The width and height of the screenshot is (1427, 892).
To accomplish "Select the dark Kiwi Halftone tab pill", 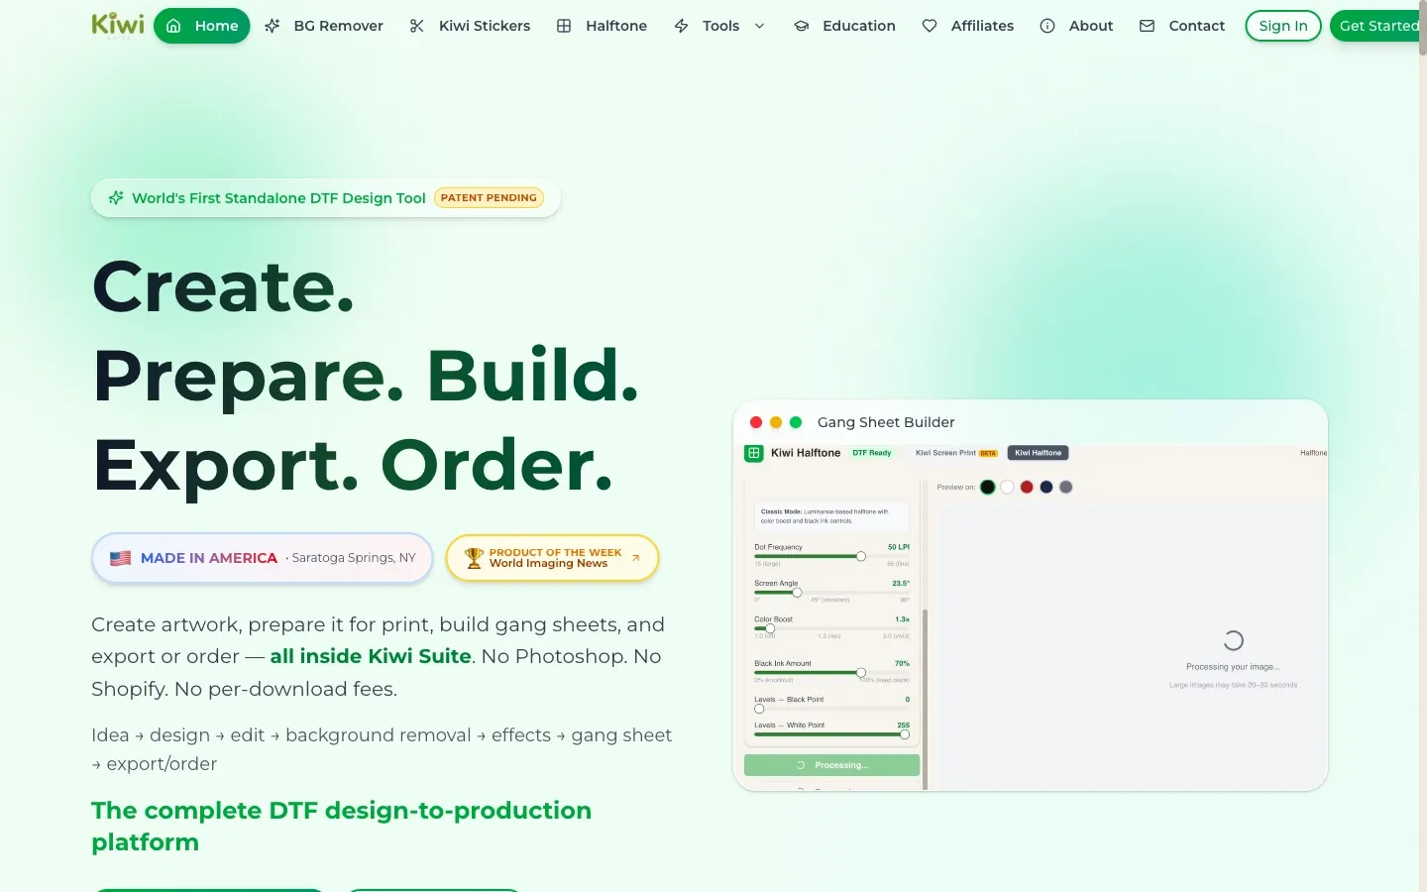I will (x=1038, y=453).
